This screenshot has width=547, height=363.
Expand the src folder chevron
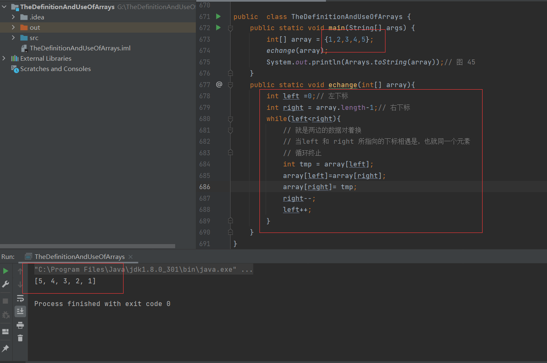[x=13, y=38]
